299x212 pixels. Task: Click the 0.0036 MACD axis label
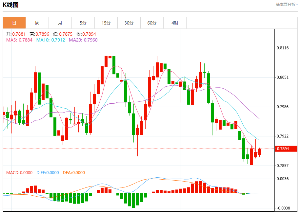pos(283,179)
